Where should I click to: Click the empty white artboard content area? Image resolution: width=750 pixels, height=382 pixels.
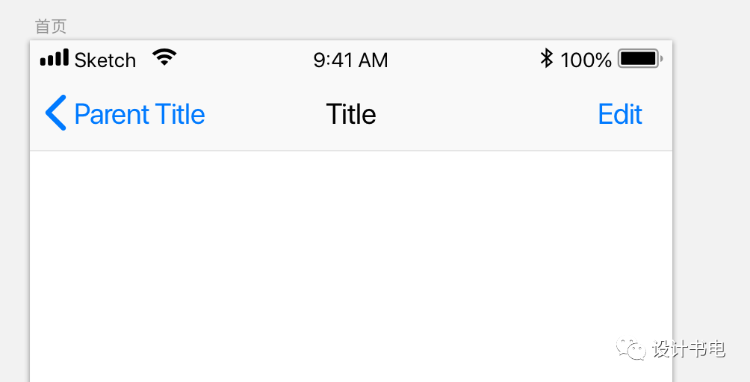pos(351,266)
